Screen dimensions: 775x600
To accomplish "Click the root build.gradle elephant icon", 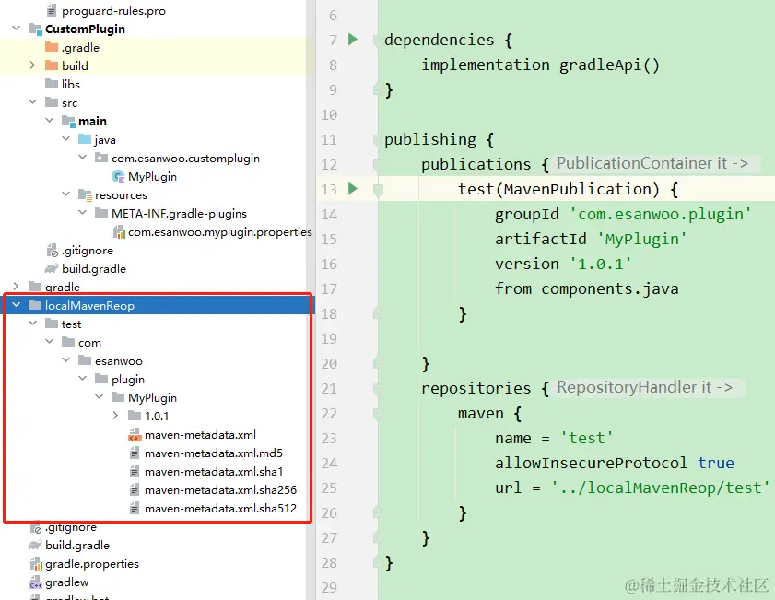I will pyautogui.click(x=35, y=545).
